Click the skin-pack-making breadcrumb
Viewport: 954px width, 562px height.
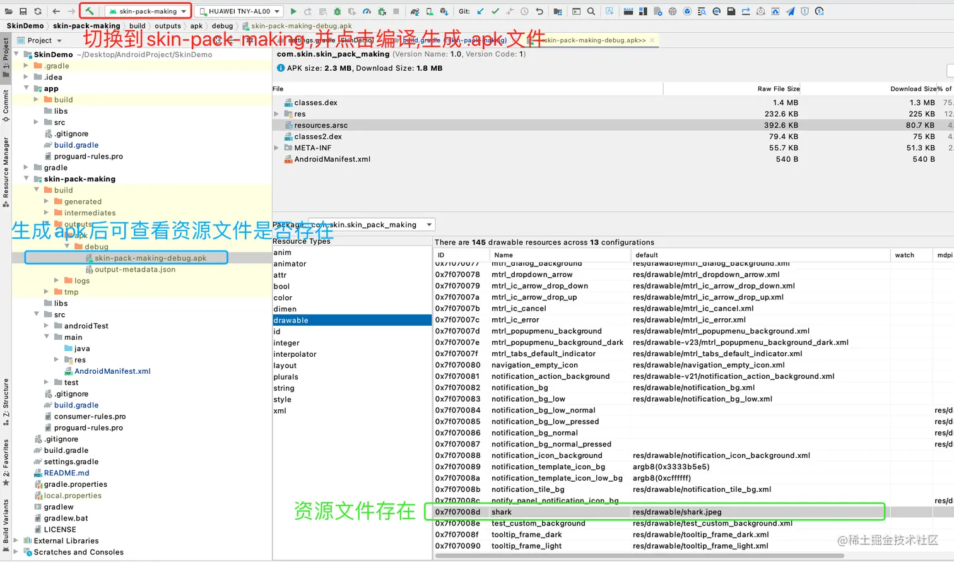pyautogui.click(x=86, y=26)
